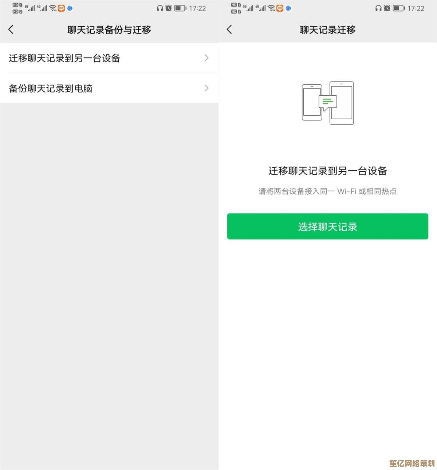The width and height of the screenshot is (437, 470).
Task: Tap the 17:22 clock on right screen
Action: point(416,8)
